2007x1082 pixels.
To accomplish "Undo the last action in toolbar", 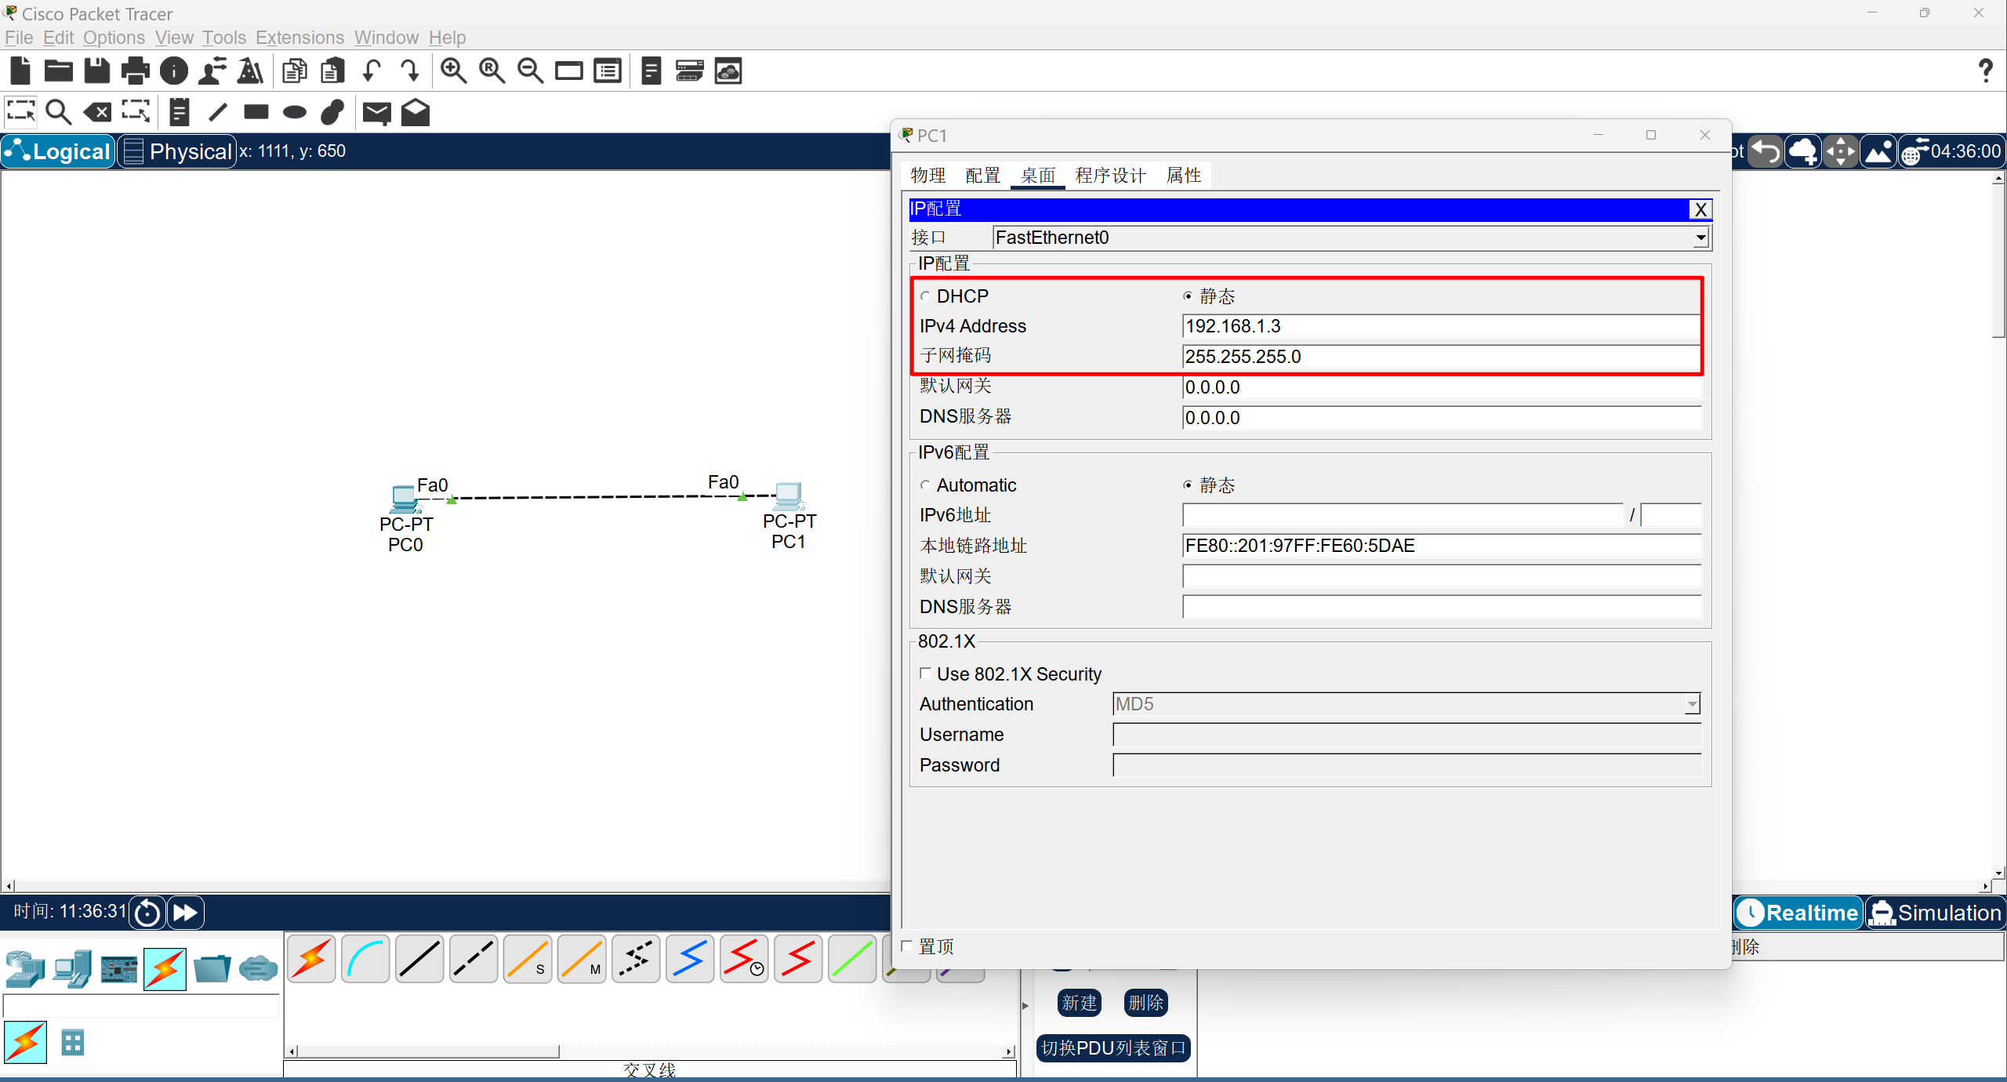I will click(372, 71).
